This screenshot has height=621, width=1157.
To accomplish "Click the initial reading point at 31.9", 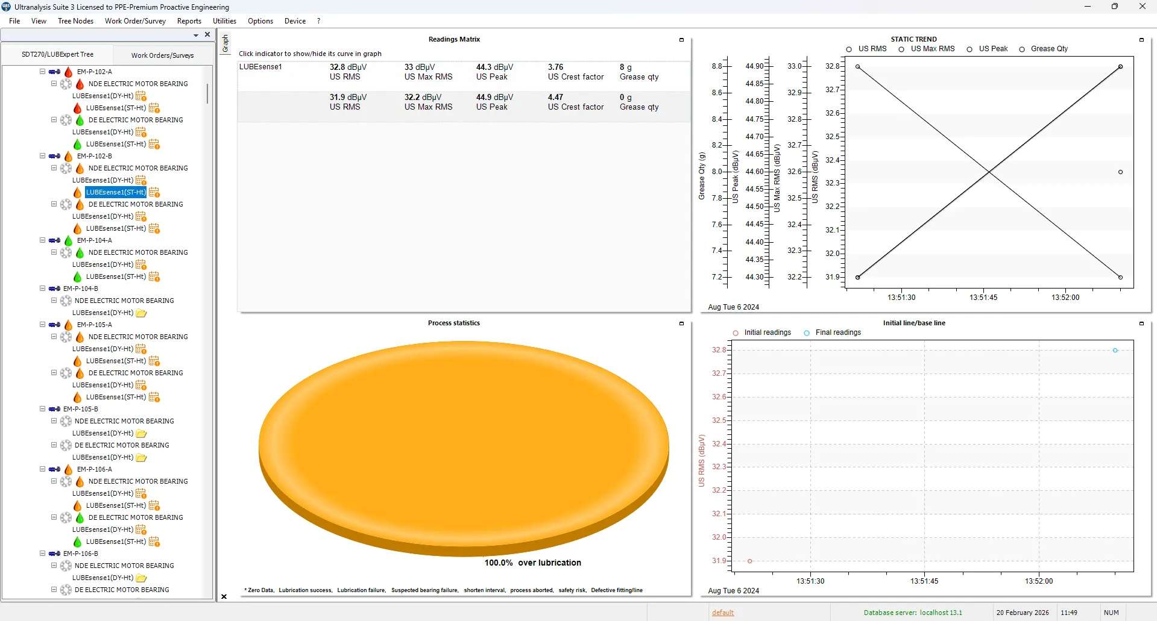I will click(x=750, y=561).
